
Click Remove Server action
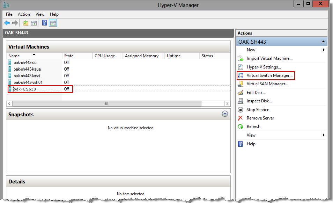click(260, 118)
